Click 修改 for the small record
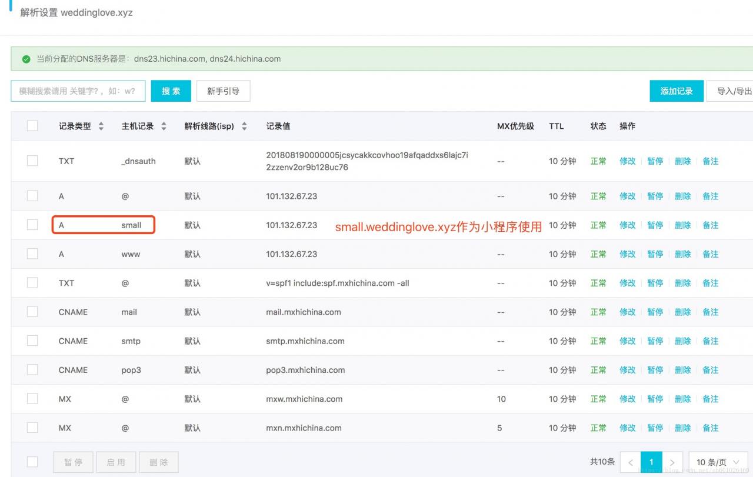The image size is (753, 477). 628,225
